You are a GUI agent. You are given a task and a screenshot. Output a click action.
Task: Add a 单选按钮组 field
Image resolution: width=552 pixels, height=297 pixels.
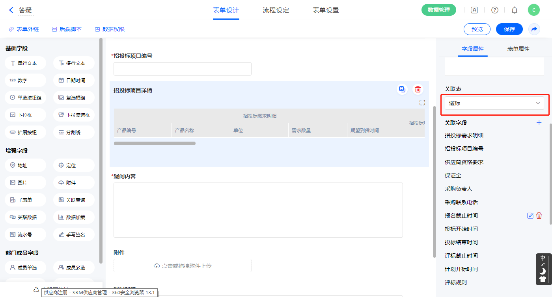point(26,98)
